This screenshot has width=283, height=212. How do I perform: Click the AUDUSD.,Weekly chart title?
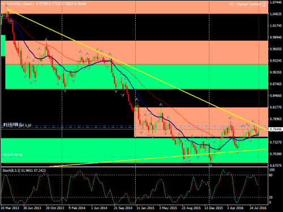20,4
